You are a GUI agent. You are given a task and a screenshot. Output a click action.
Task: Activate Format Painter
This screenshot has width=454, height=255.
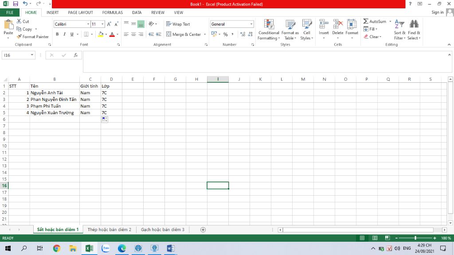pyautogui.click(x=32, y=37)
